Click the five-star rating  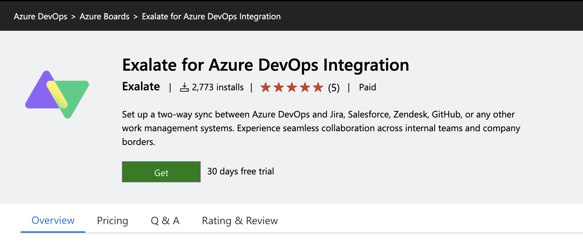pyautogui.click(x=292, y=87)
